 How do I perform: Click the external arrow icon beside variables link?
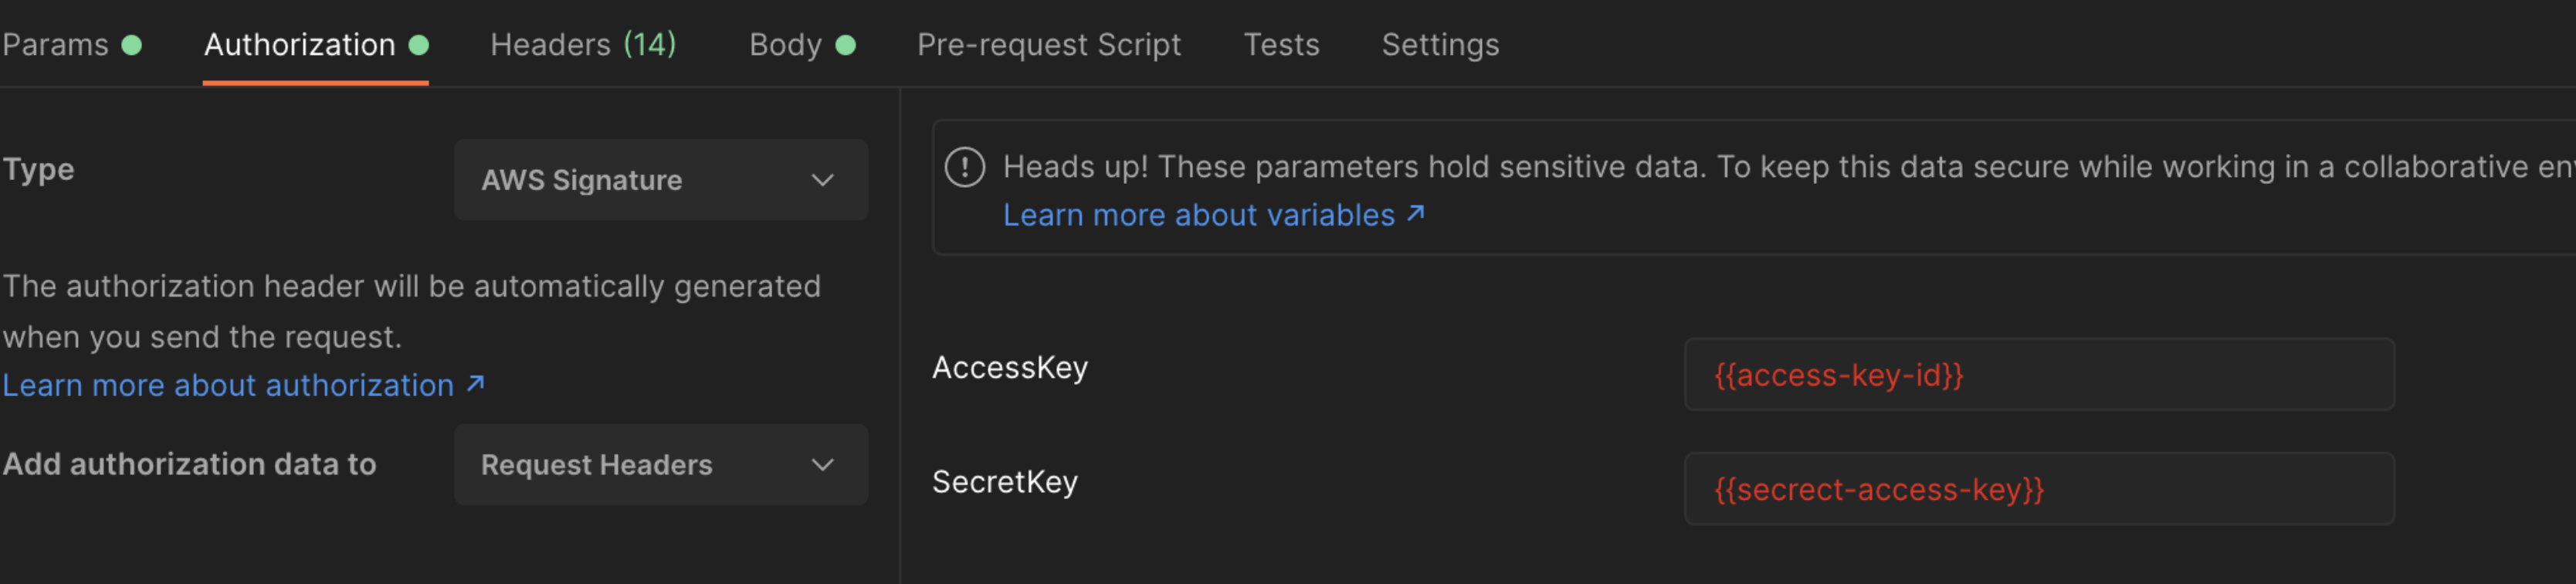coord(1415,213)
